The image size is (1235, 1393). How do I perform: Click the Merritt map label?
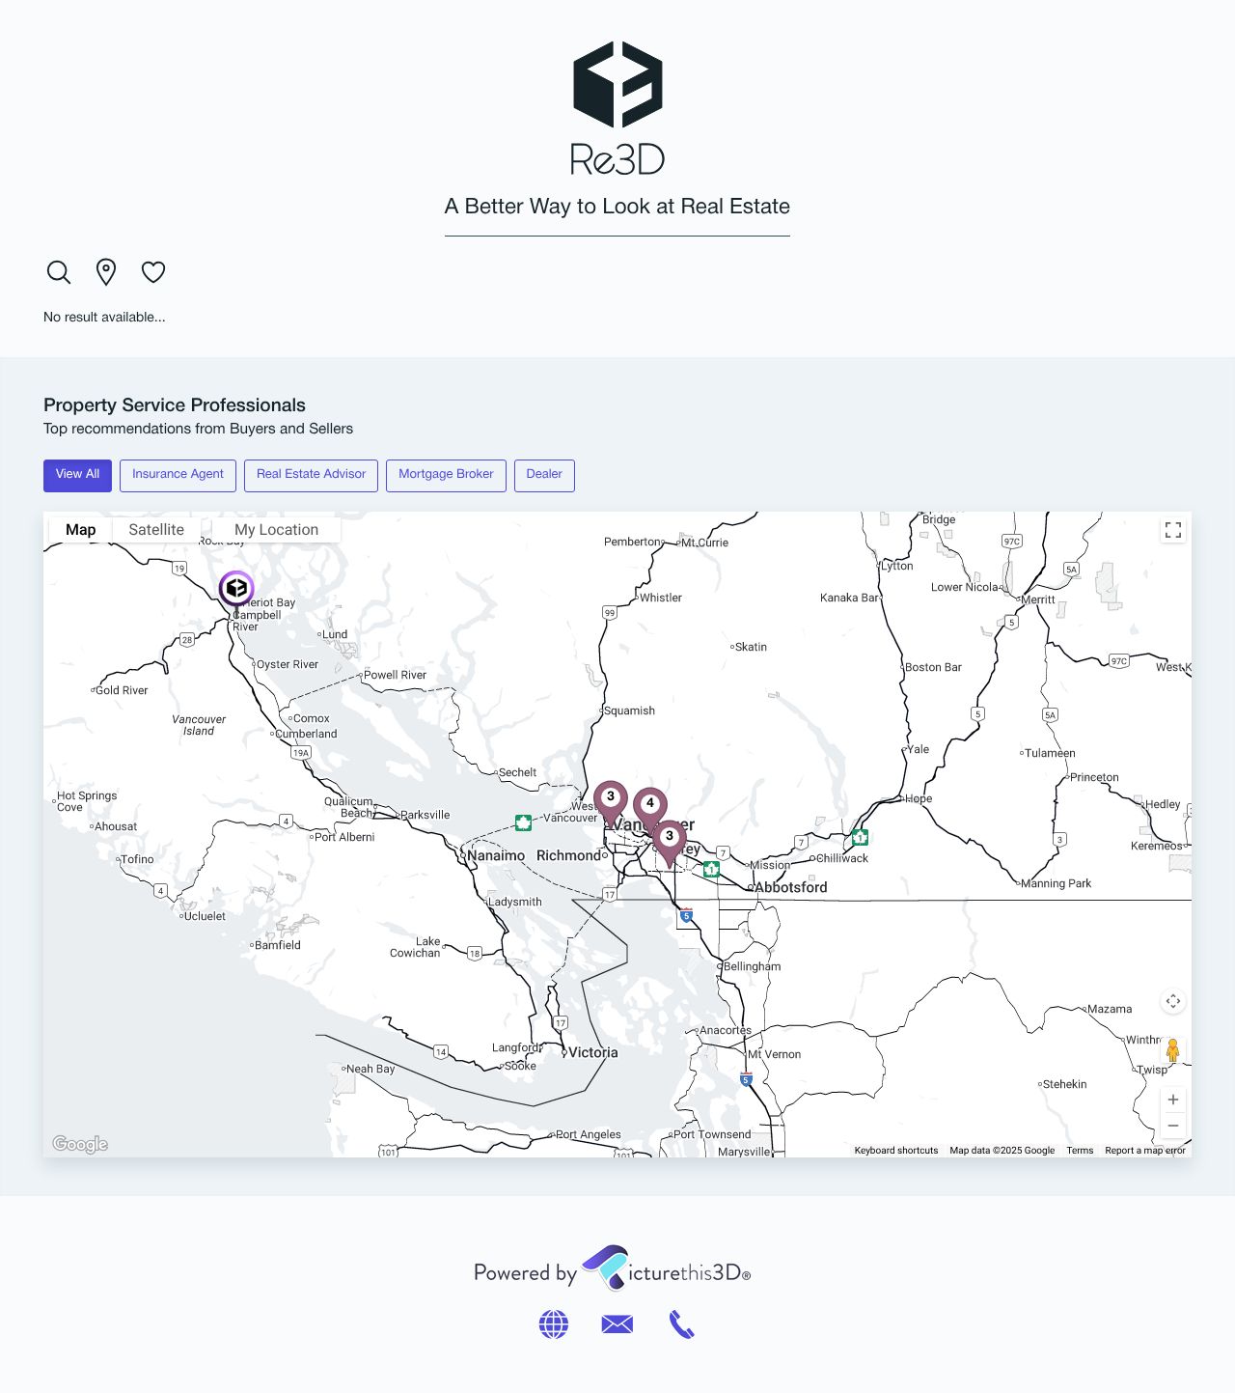click(x=1038, y=599)
